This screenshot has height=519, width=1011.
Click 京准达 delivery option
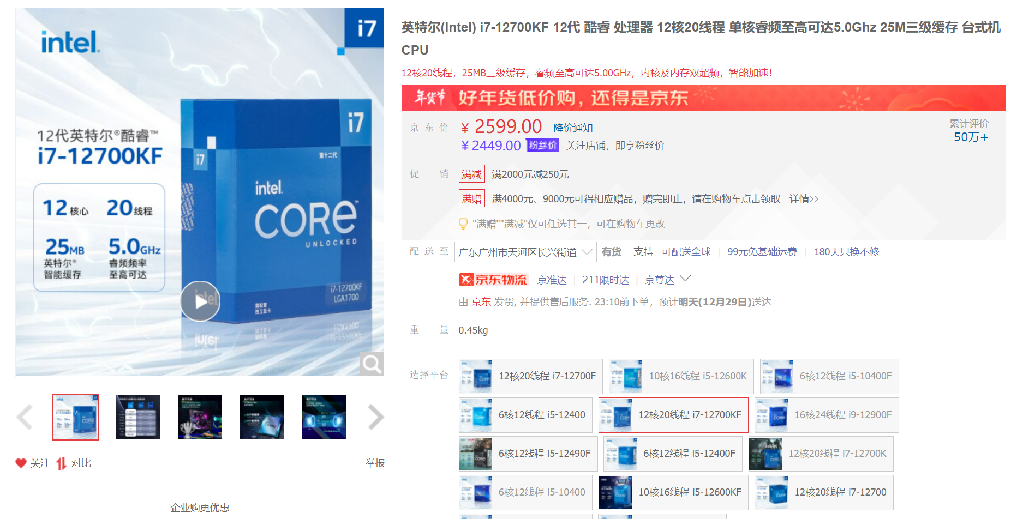[x=552, y=280]
